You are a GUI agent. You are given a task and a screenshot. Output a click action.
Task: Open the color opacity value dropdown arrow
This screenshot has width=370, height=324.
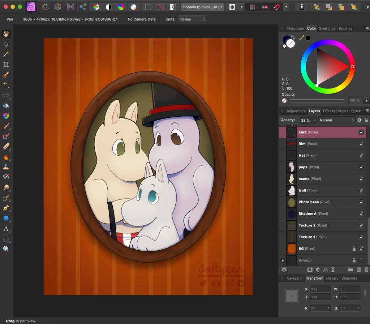366,100
